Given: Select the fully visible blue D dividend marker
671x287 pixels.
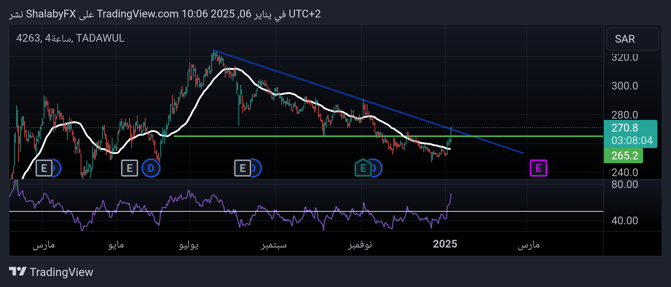Looking at the screenshot, I should 151,168.
